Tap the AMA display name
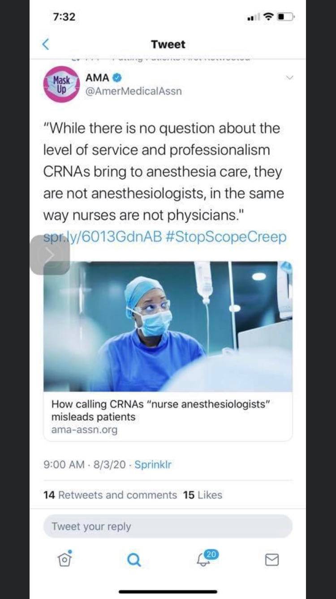Screen dimensions: 336x599 click(97, 78)
